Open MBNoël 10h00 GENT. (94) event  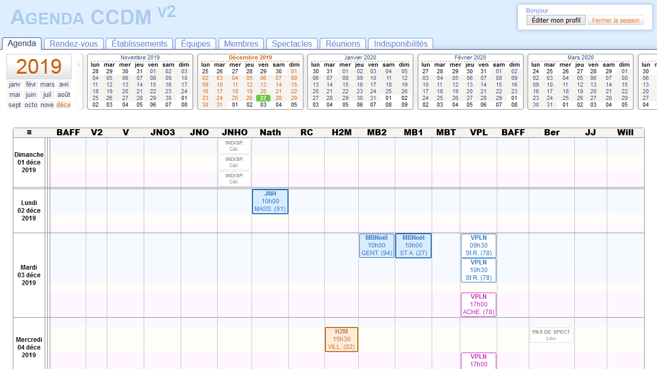point(377,245)
